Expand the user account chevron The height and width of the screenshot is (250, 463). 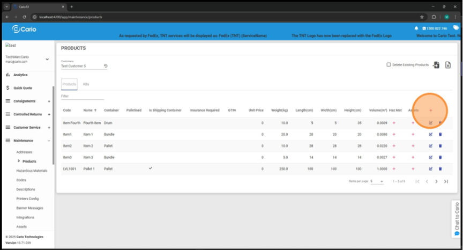[47, 59]
